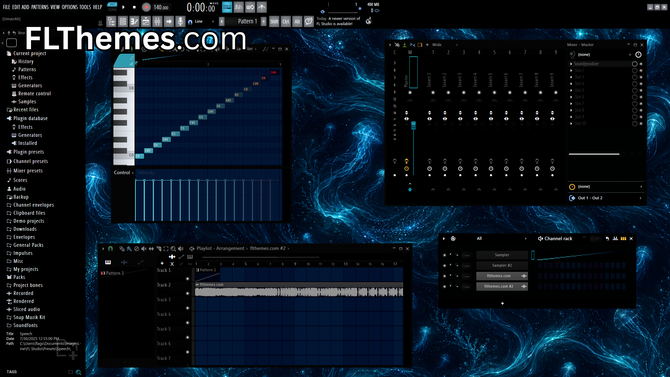Click the Stop button in transport
Image resolution: width=670 pixels, height=377 pixels.
134,7
